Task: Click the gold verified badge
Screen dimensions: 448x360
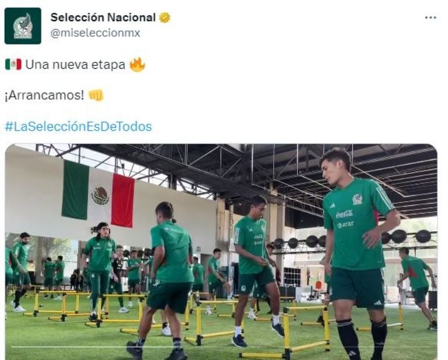Action: point(164,18)
